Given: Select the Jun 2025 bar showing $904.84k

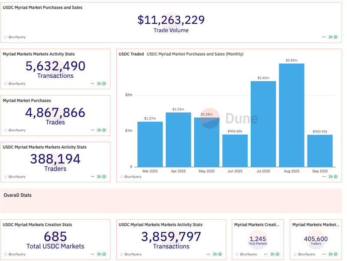Looking at the screenshot, I should (235, 151).
